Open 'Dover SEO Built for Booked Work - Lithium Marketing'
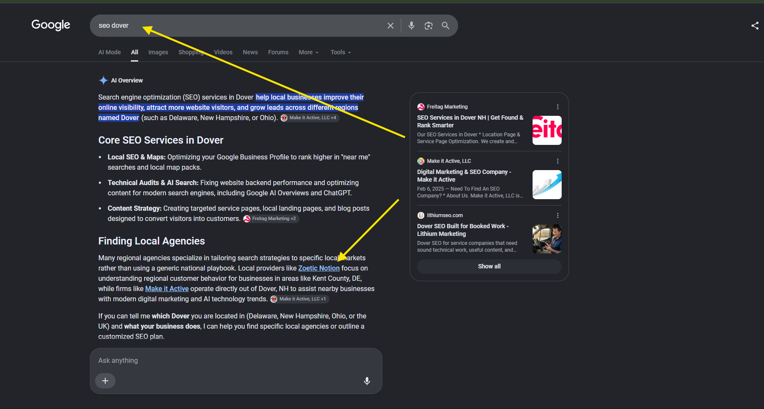764x409 pixels. (463, 230)
